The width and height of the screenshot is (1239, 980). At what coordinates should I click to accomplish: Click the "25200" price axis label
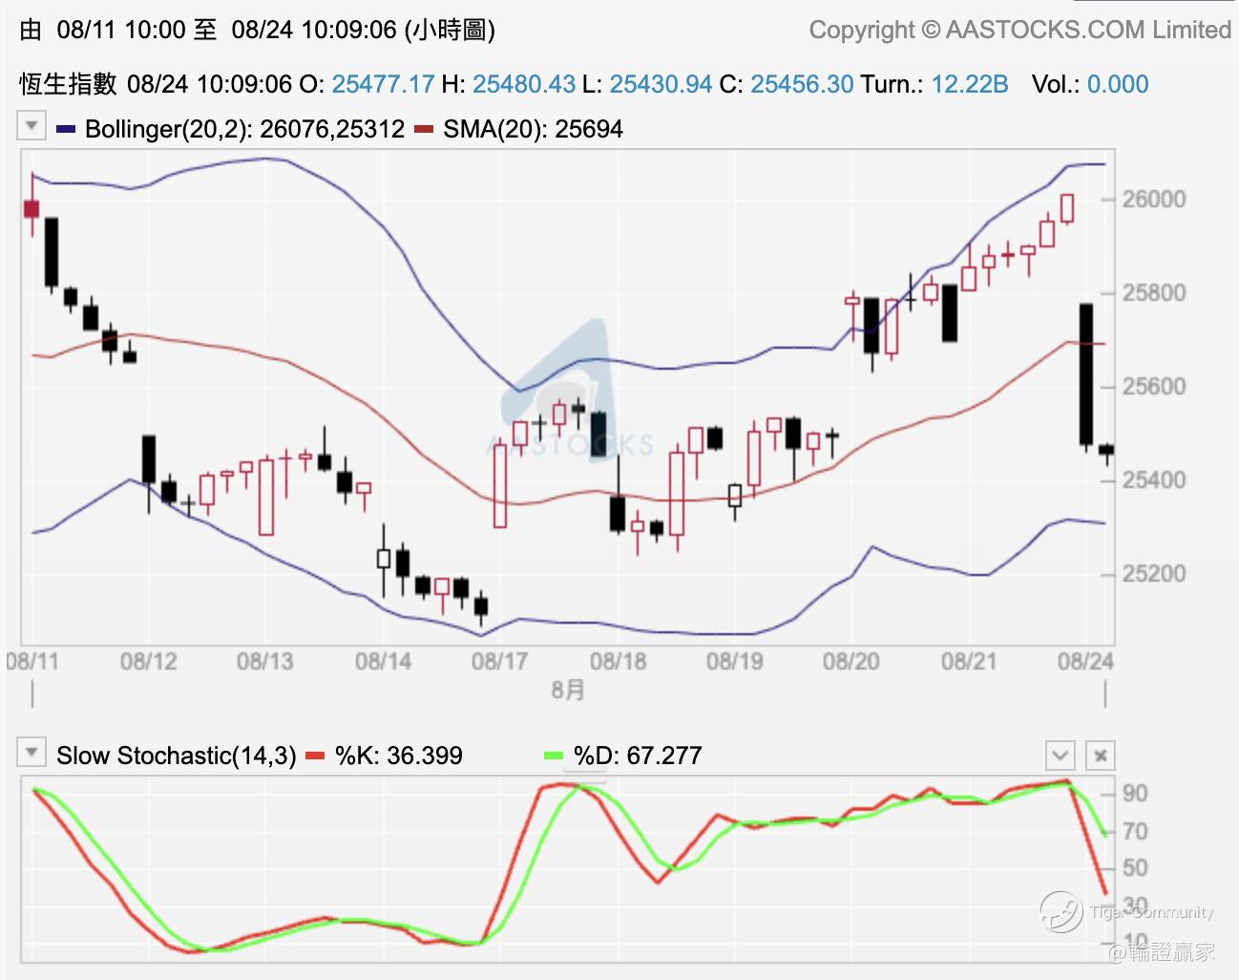[1155, 574]
